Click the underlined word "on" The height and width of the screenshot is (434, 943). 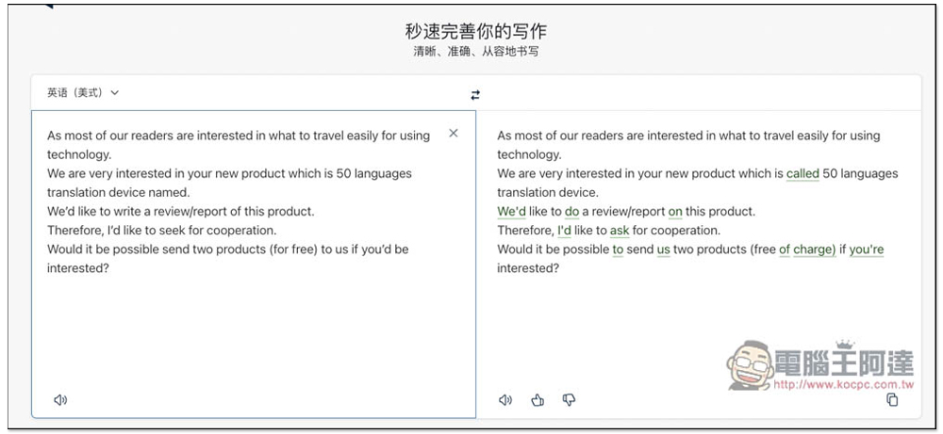point(675,211)
